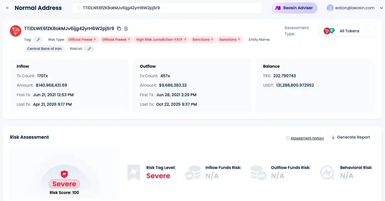Screen dimensions: 385x201
Task: Click the Behavioral Risk icon
Action: click(x=327, y=172)
